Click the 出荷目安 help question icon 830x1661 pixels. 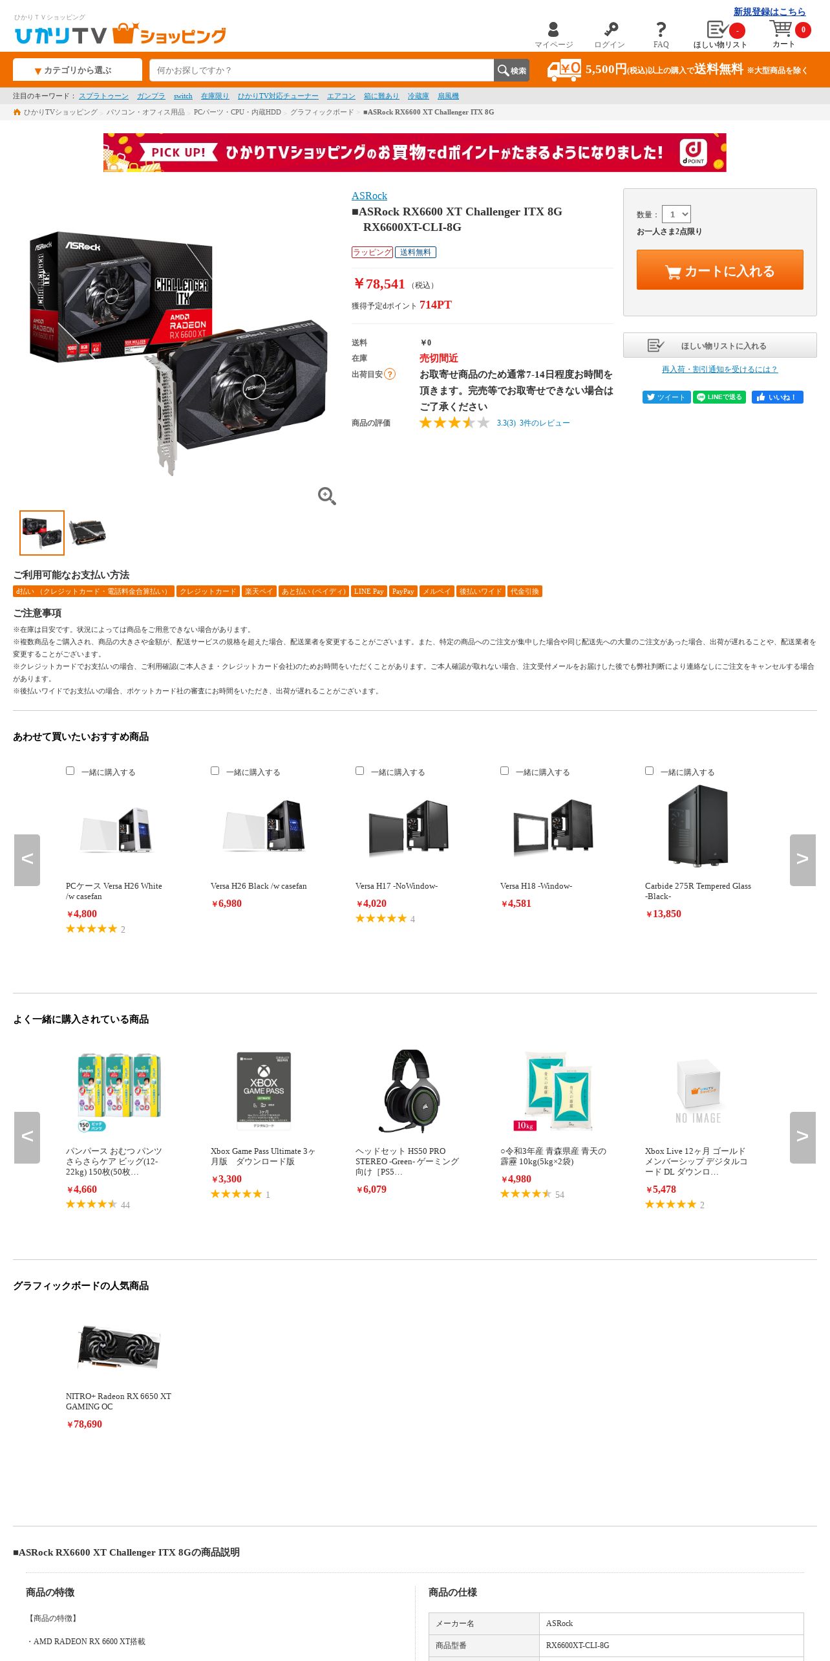[390, 374]
